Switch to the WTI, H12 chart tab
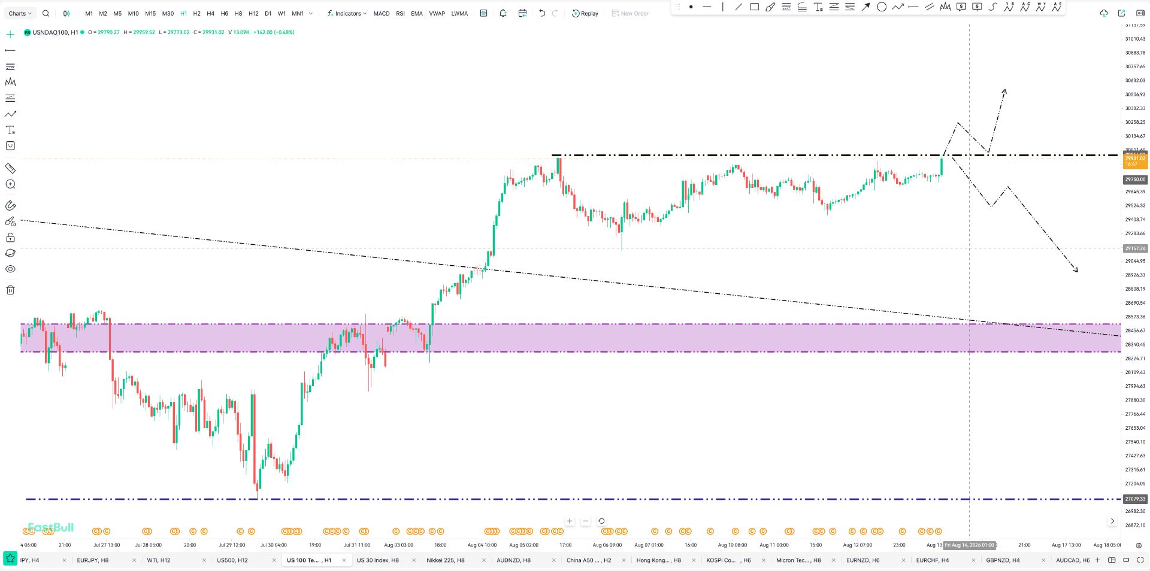The width and height of the screenshot is (1150, 571). 159,560
